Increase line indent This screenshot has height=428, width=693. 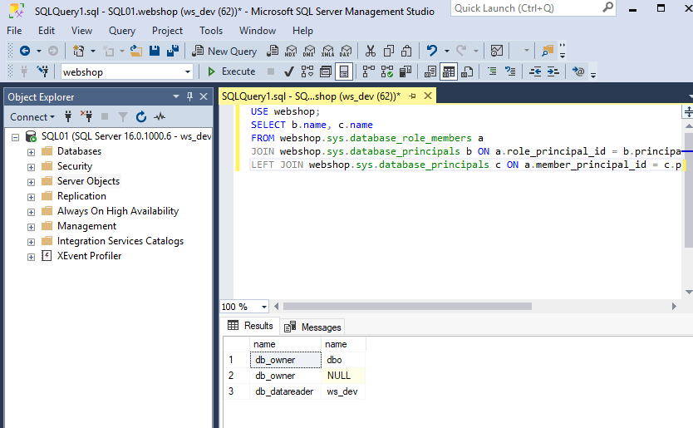pos(553,71)
